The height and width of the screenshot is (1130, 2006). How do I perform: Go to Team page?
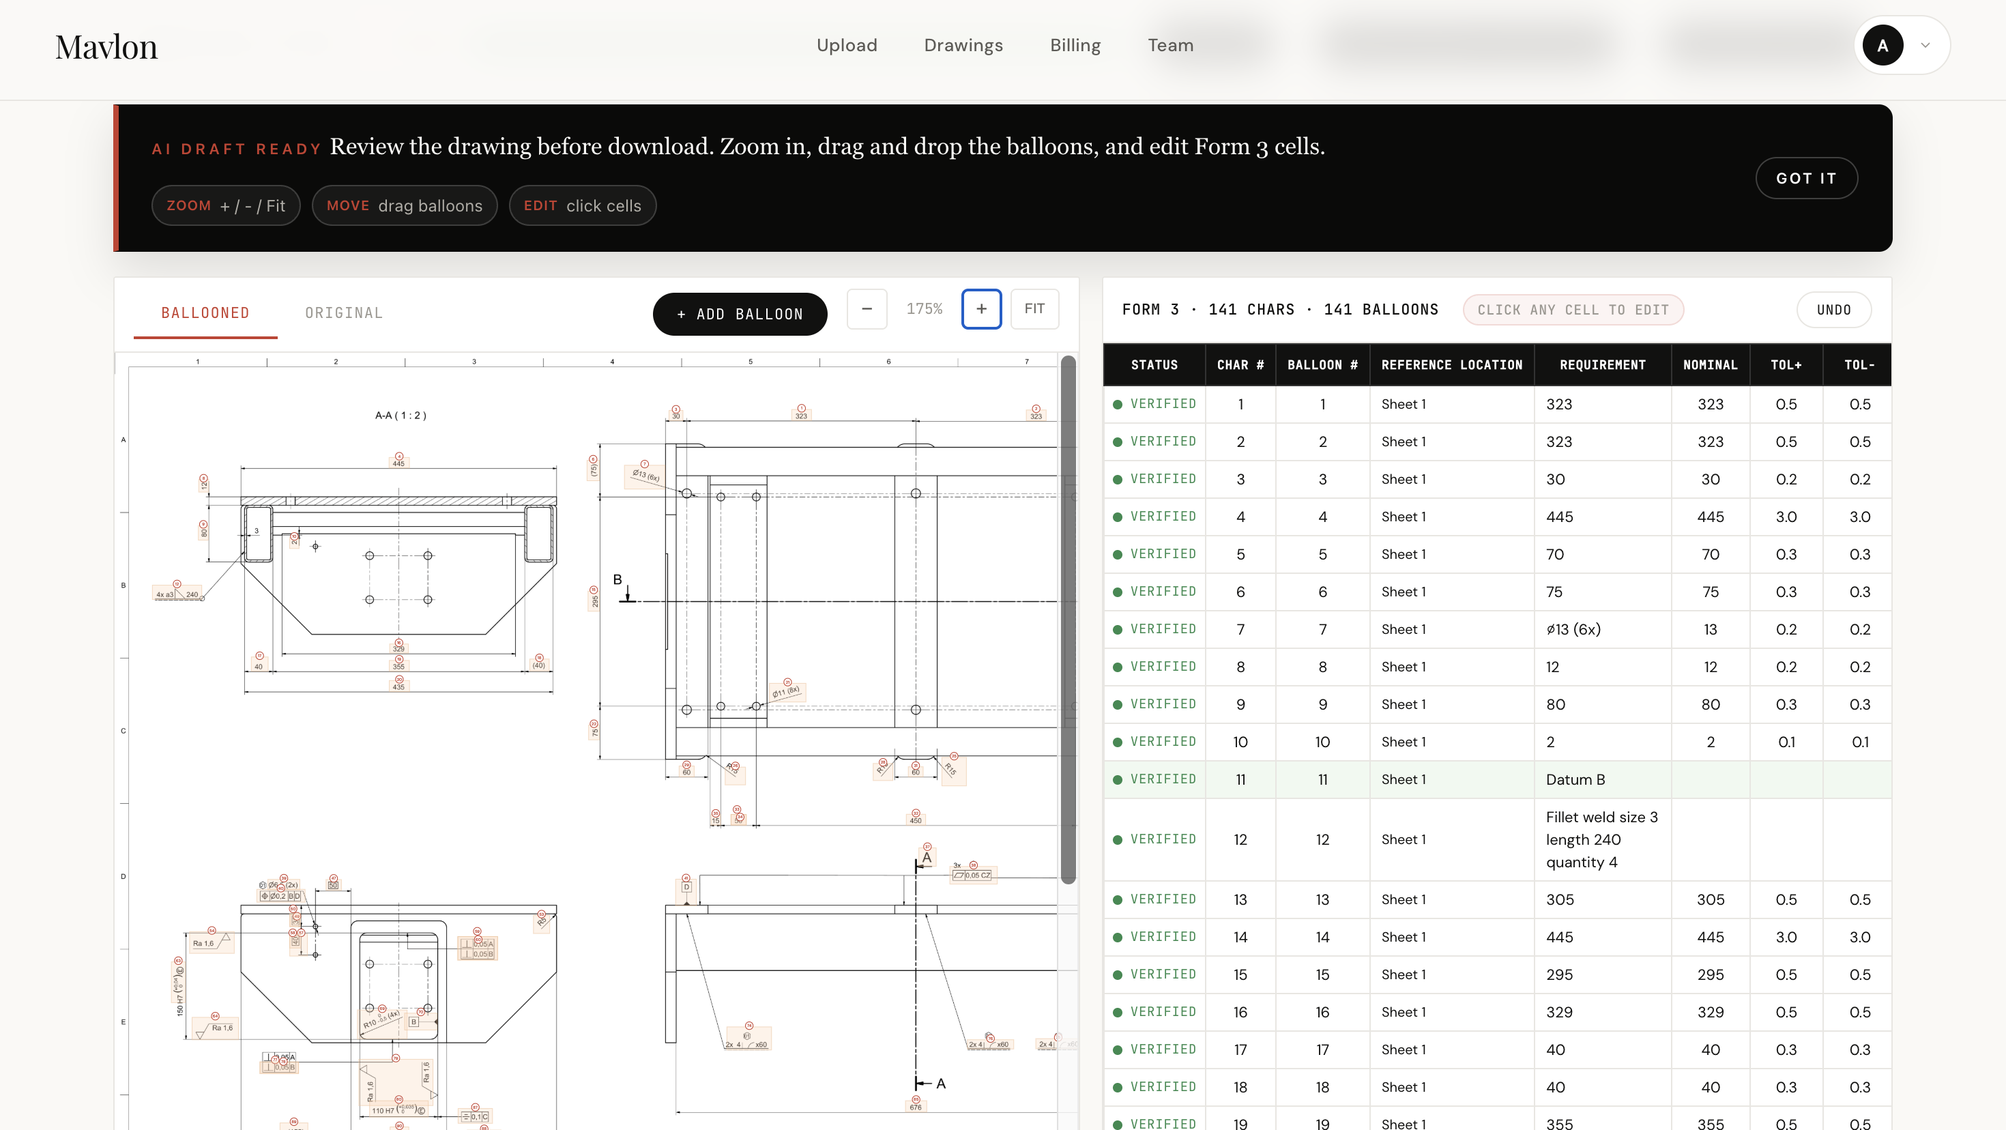tap(1170, 45)
